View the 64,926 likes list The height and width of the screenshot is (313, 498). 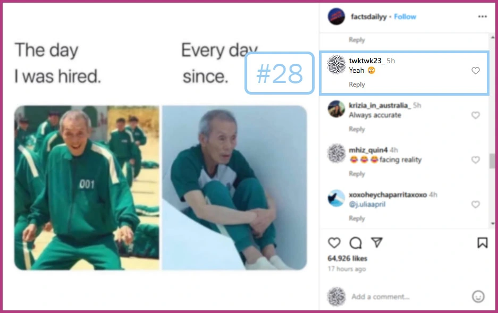pos(347,258)
